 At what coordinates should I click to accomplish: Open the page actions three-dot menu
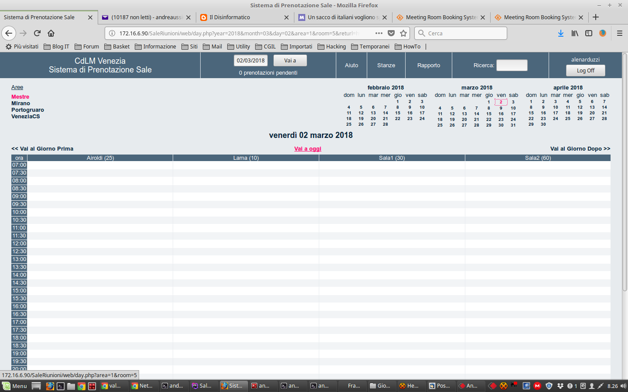click(x=379, y=33)
